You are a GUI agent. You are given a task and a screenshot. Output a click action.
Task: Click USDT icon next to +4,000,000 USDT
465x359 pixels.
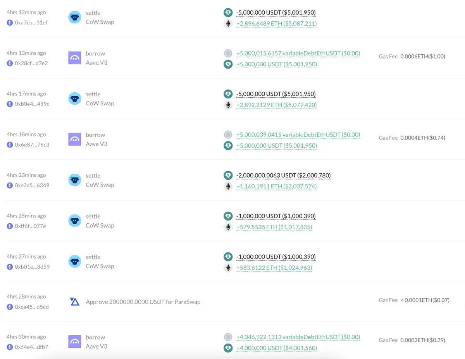coord(228,348)
